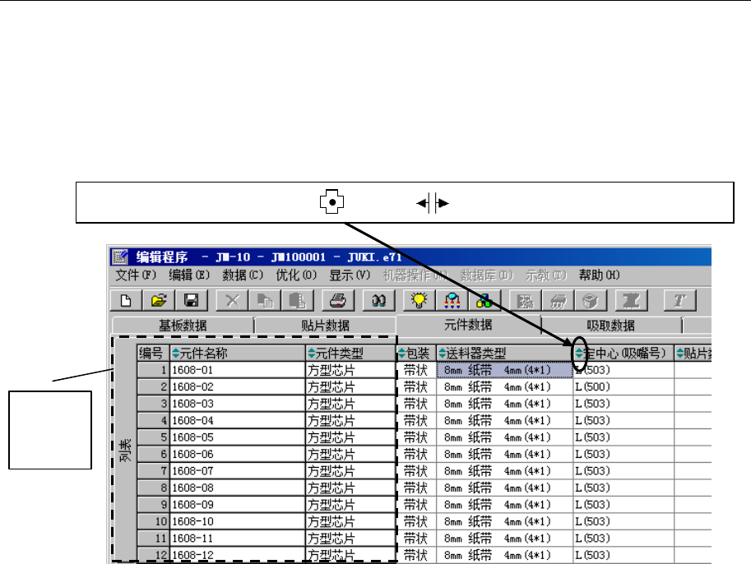Click the highlighted feeder type cell in row 1
The width and height of the screenshot is (751, 564).
(x=505, y=370)
